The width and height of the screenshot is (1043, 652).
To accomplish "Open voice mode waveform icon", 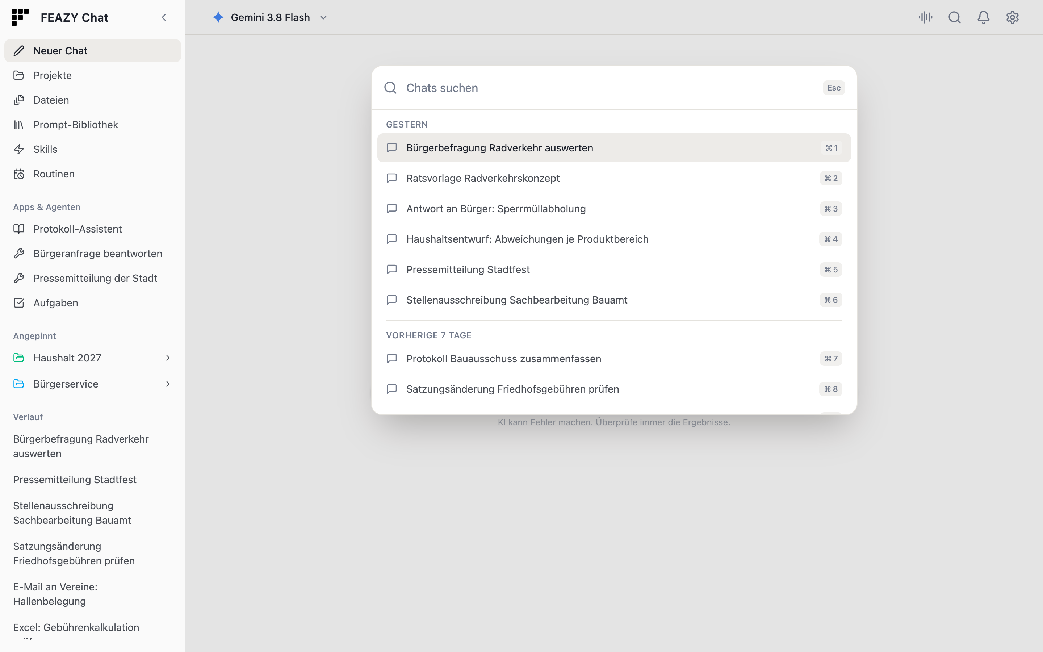I will click(925, 17).
